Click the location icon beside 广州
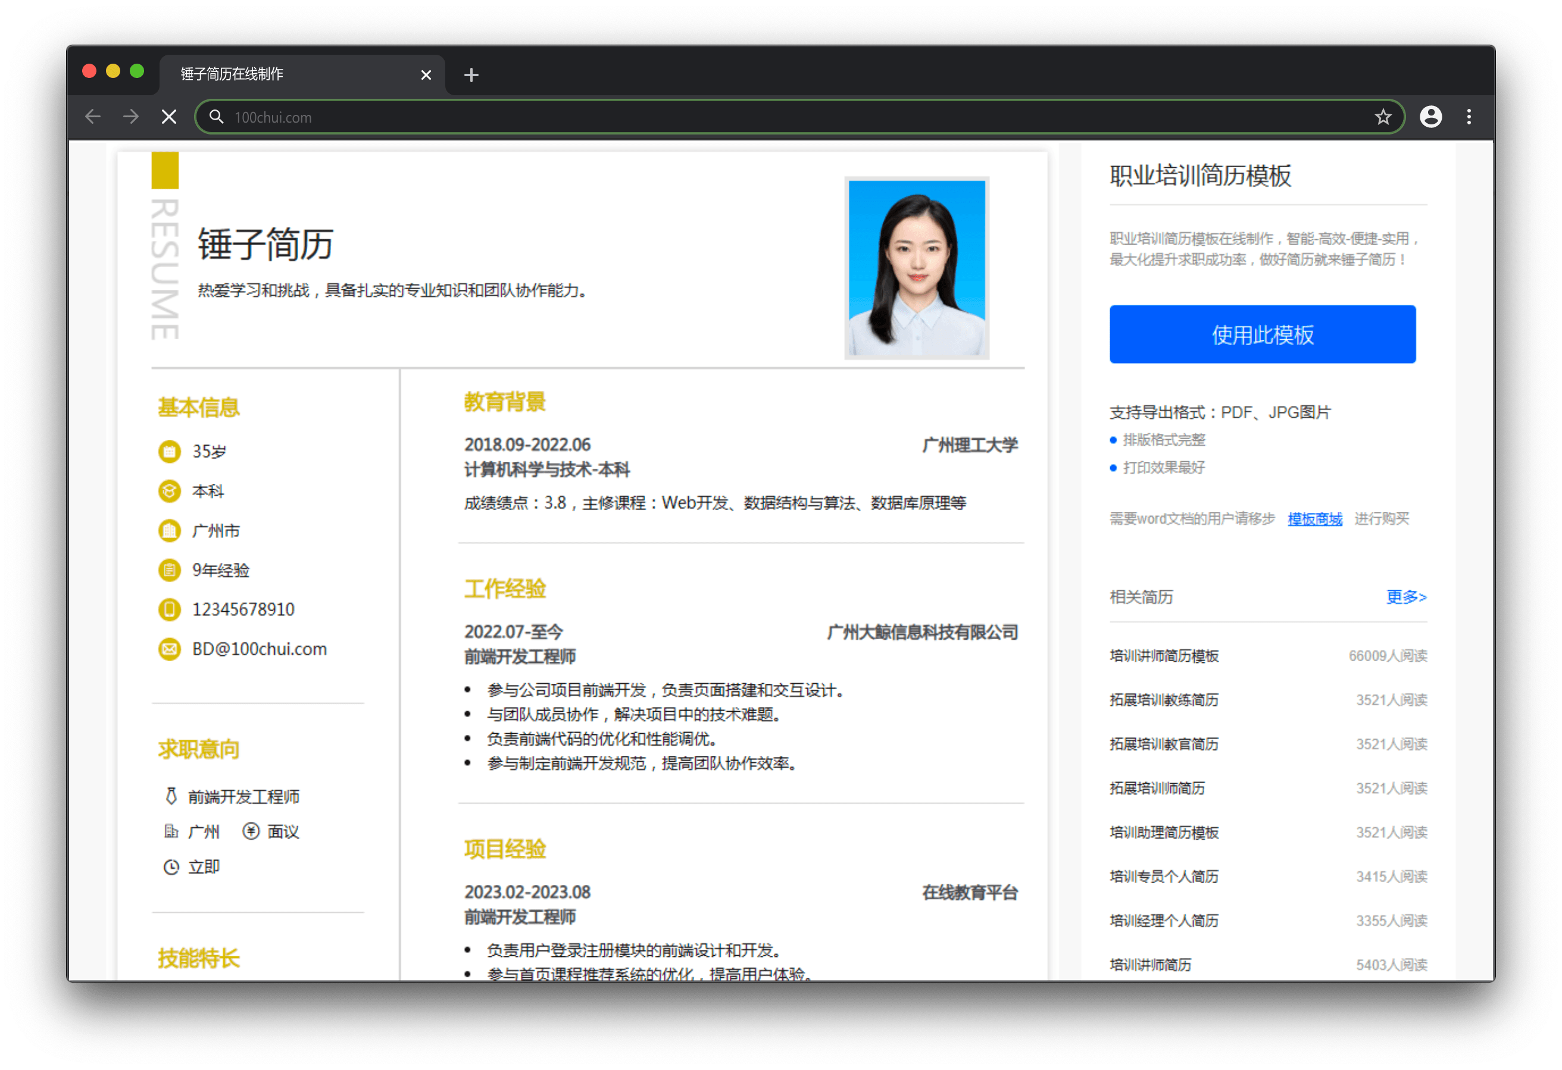Viewport: 1562px width, 1070px height. coord(171,831)
